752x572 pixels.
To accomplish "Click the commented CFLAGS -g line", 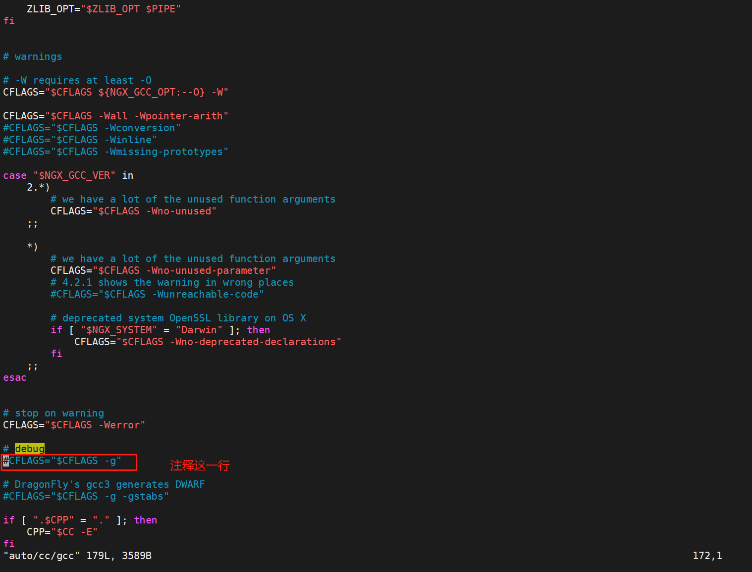I will (62, 461).
